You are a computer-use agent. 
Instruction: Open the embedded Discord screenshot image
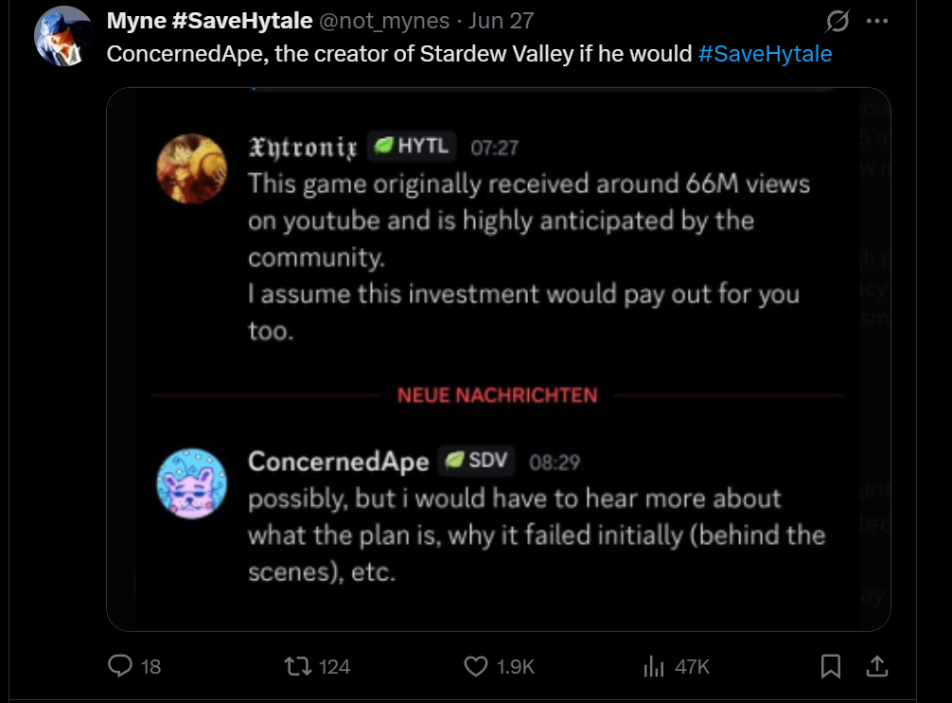499,360
